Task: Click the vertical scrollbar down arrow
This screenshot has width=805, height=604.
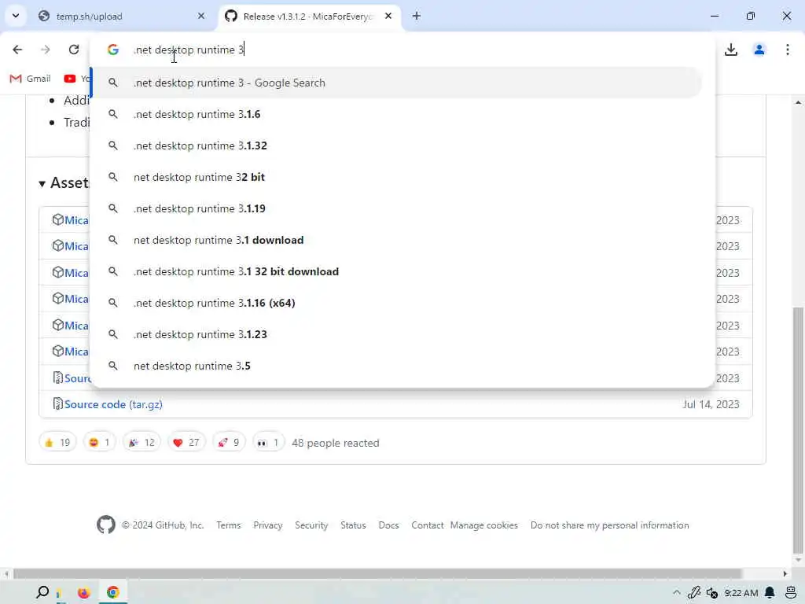Action: [798, 560]
